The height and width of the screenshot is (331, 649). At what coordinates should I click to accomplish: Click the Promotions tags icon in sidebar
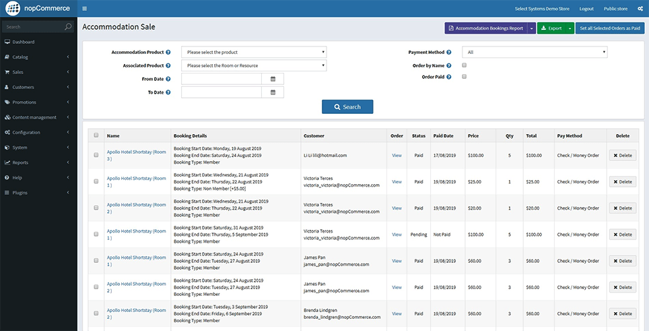tap(7, 102)
